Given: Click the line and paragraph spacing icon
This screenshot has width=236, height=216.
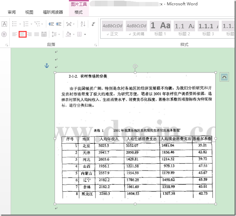Looking at the screenshot, I should (54, 34).
